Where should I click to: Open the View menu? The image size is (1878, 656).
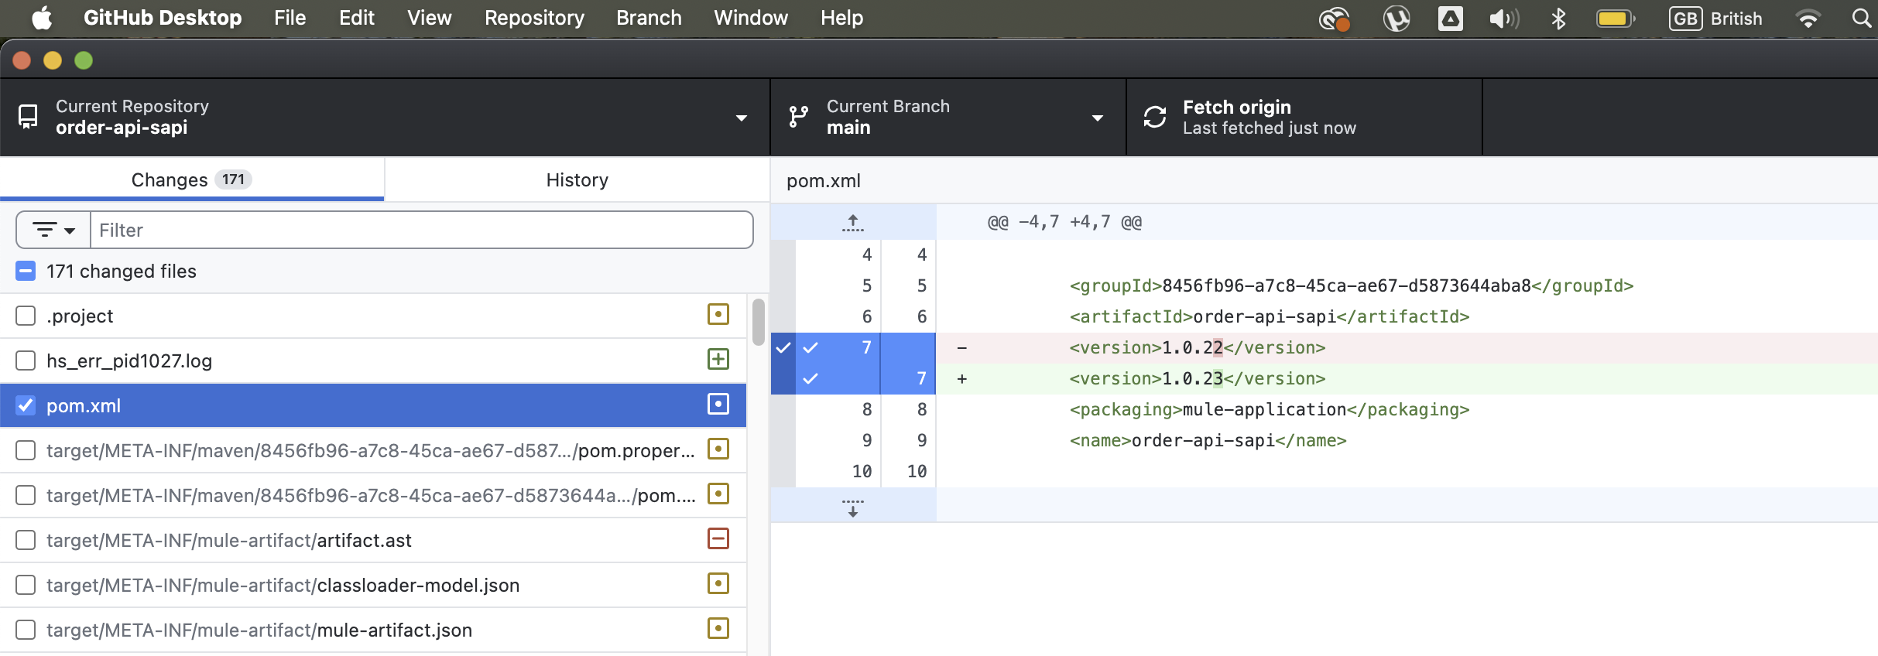(430, 18)
